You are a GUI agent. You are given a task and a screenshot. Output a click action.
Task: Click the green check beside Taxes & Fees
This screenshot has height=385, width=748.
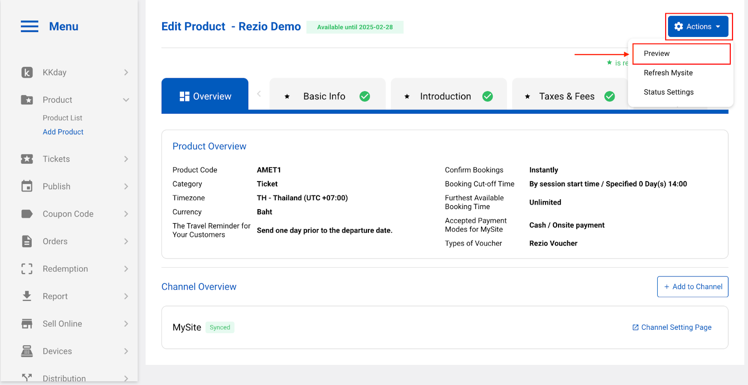coord(610,96)
